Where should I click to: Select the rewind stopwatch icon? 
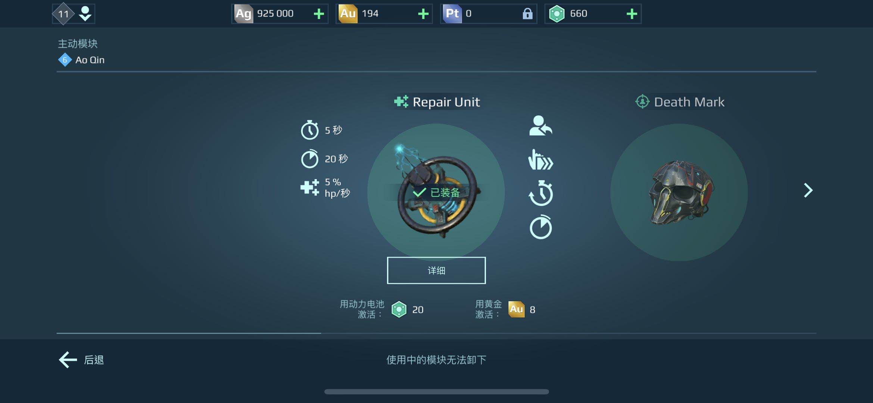540,193
